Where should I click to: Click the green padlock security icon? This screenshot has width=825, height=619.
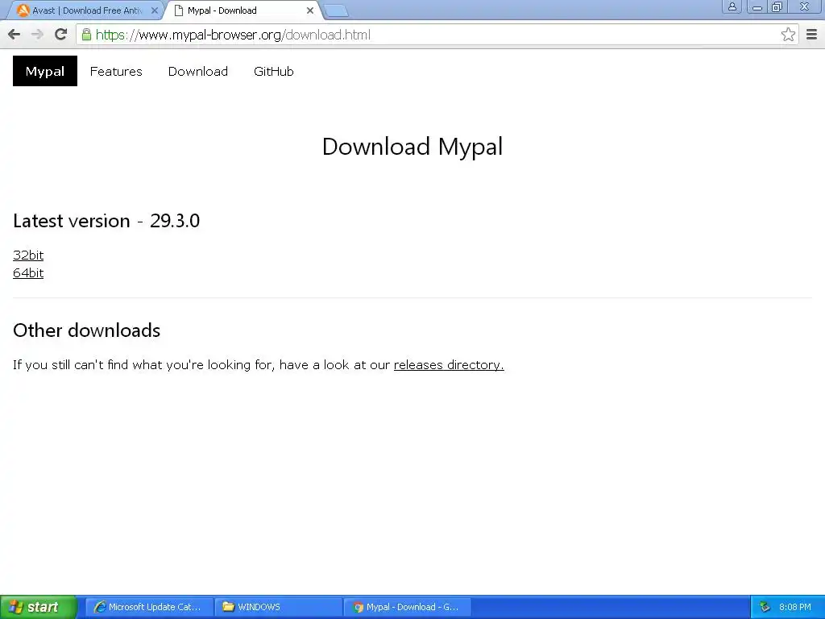coord(86,35)
